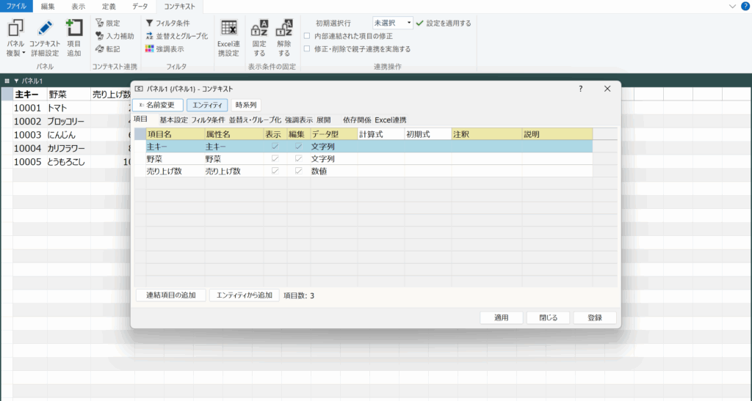Toggle 表示 checkbox for 野菜 row
Image resolution: width=752 pixels, height=401 pixels.
click(x=275, y=158)
